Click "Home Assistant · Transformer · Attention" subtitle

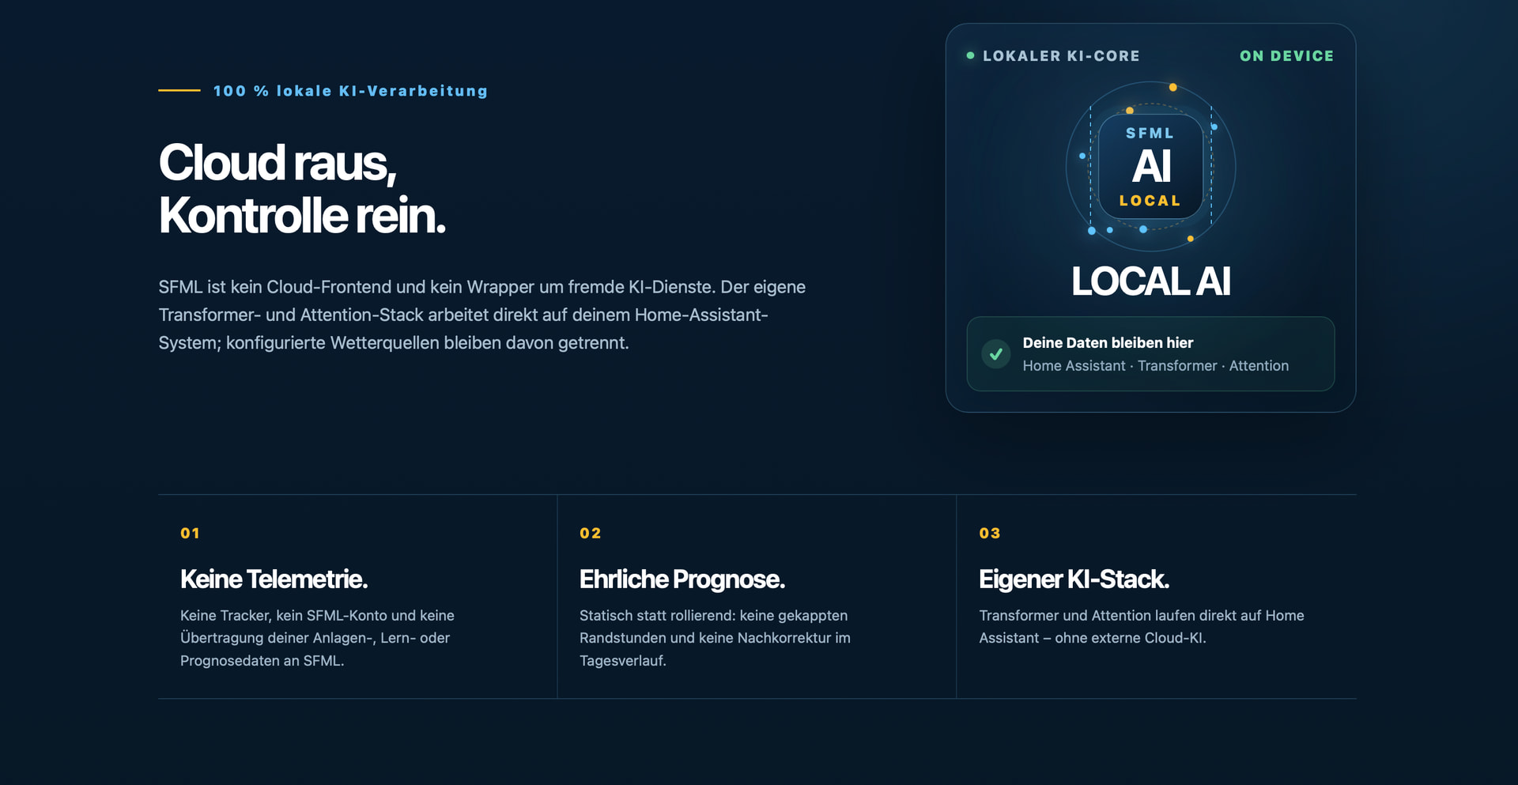coord(1155,366)
